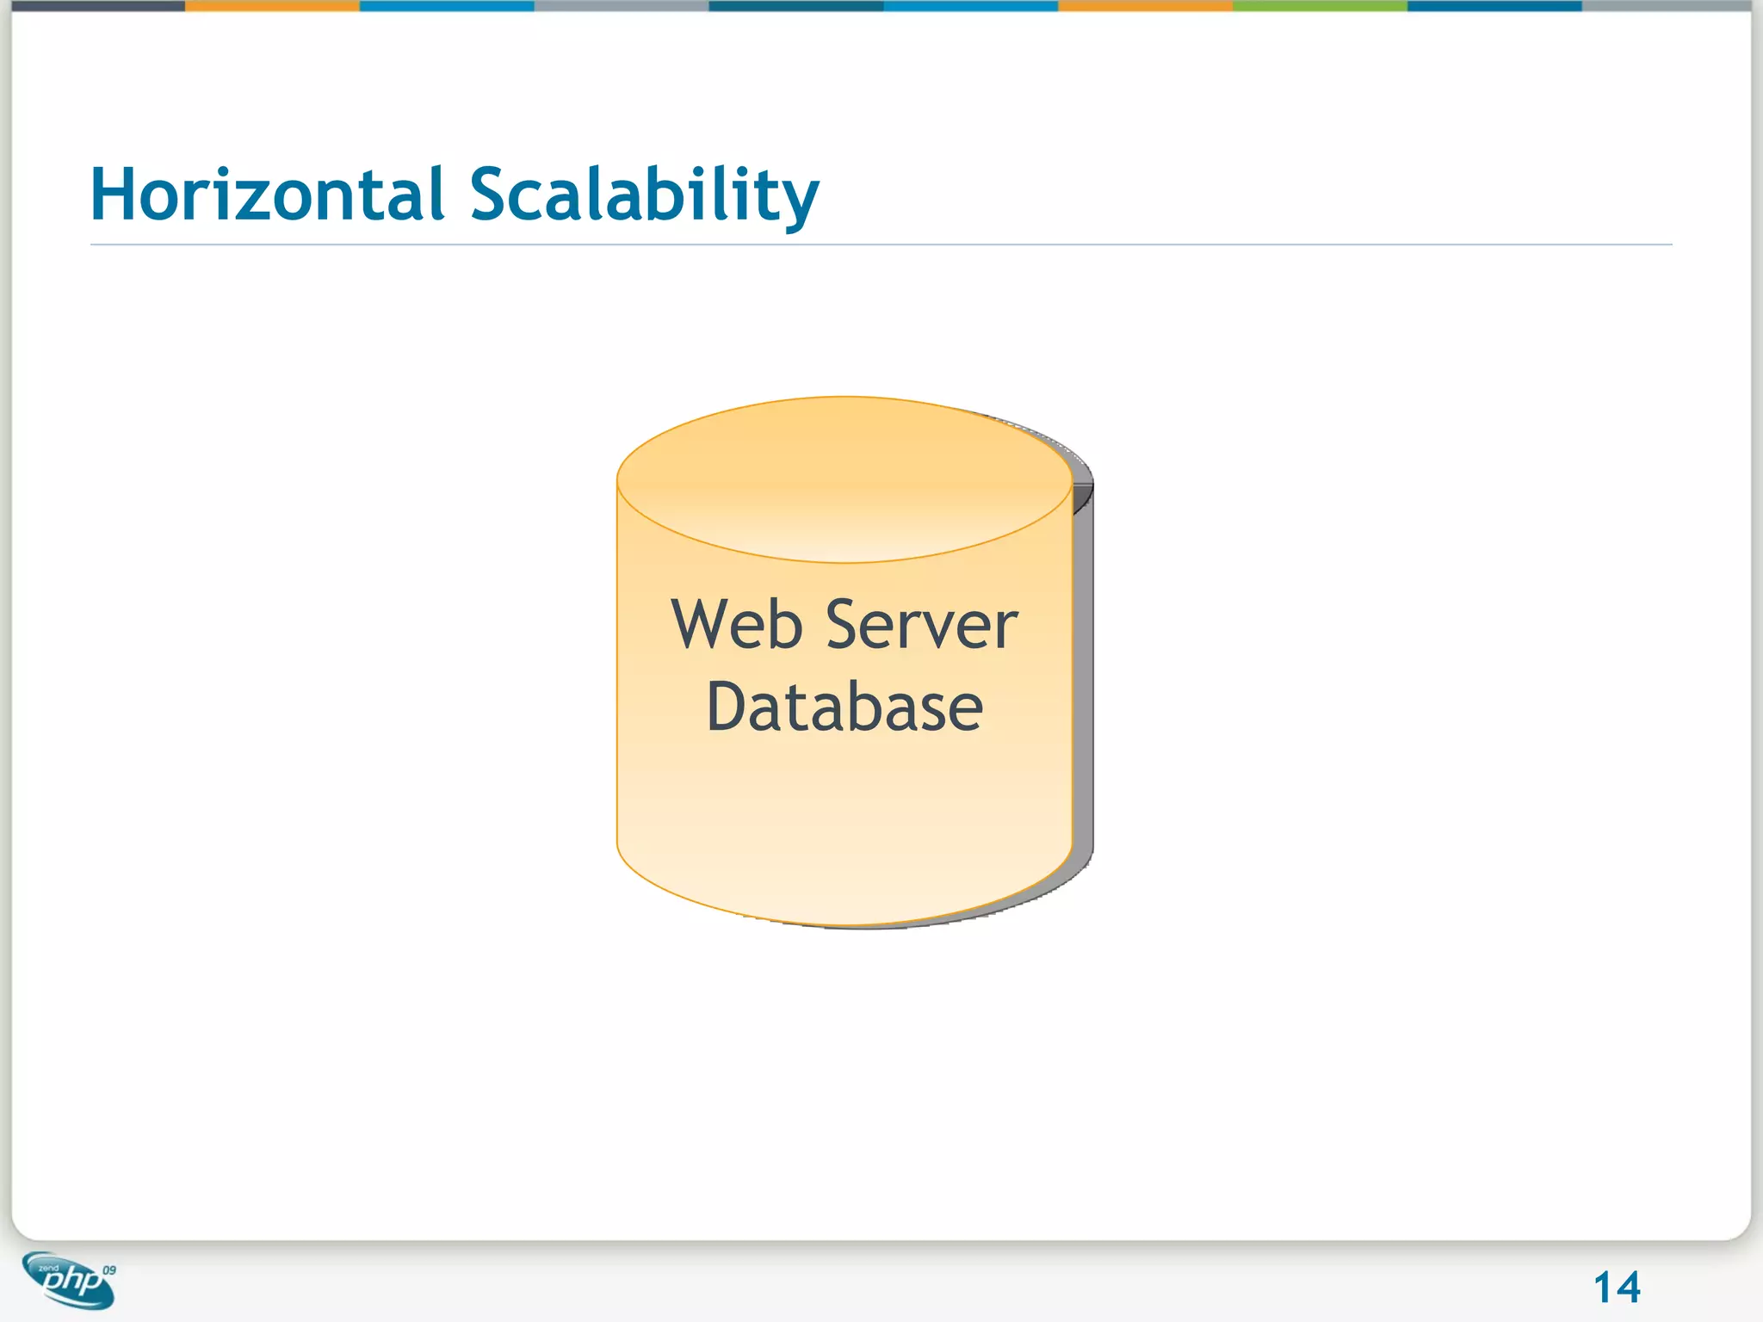Click the slide number 14

pos(1617,1288)
